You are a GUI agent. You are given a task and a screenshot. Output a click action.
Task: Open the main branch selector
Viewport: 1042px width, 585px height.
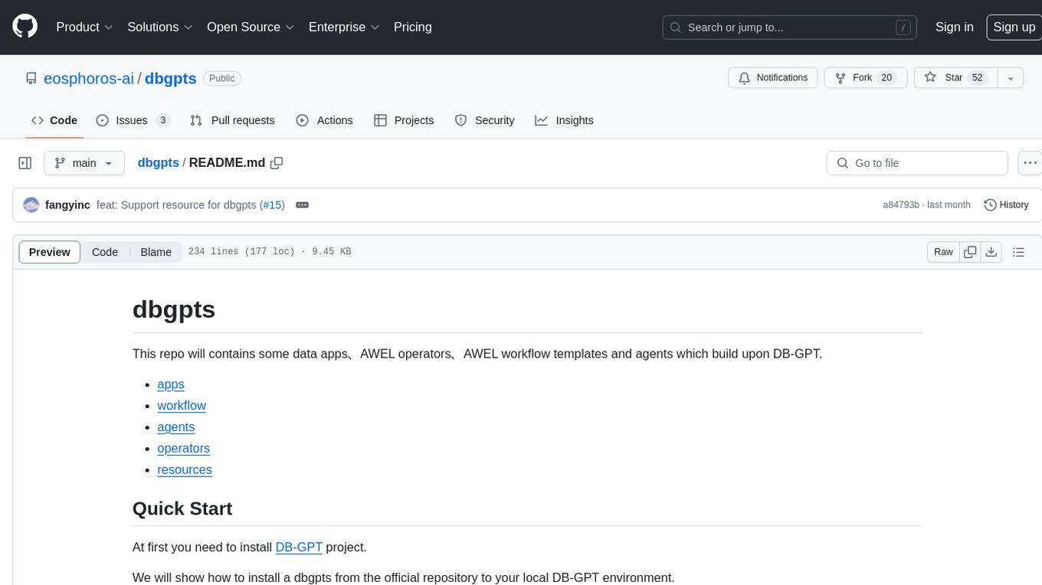(x=84, y=163)
